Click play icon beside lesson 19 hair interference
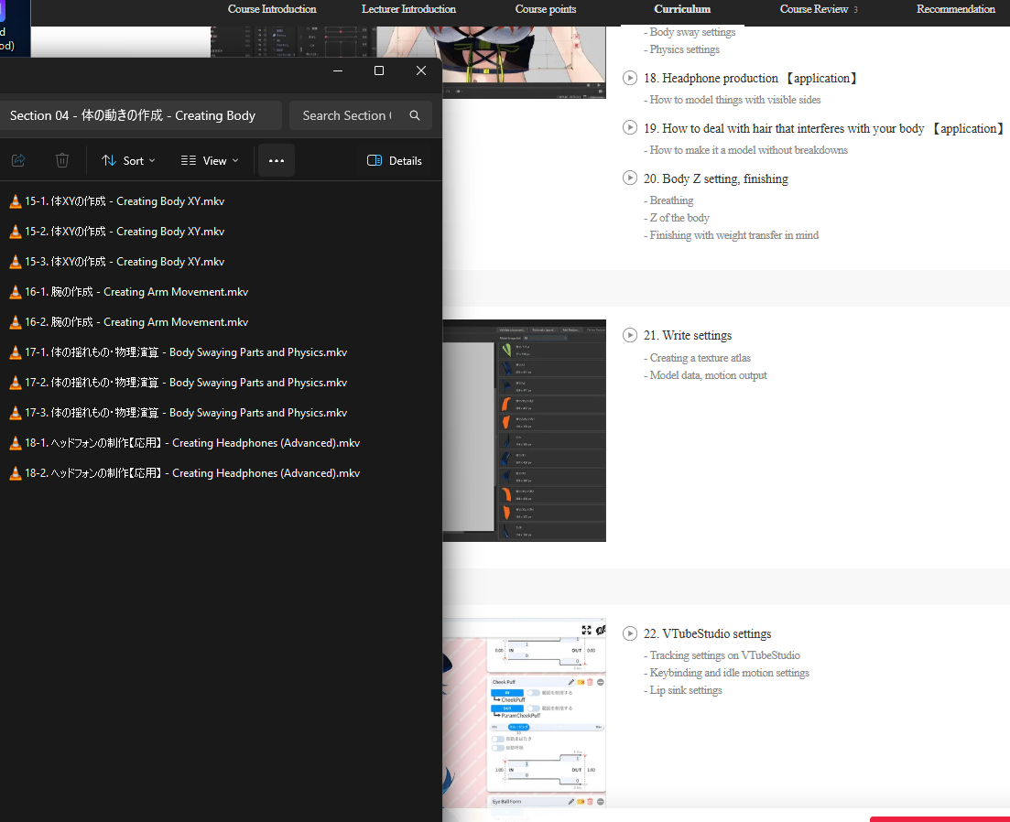Viewport: 1010px width, 822px height. [630, 127]
